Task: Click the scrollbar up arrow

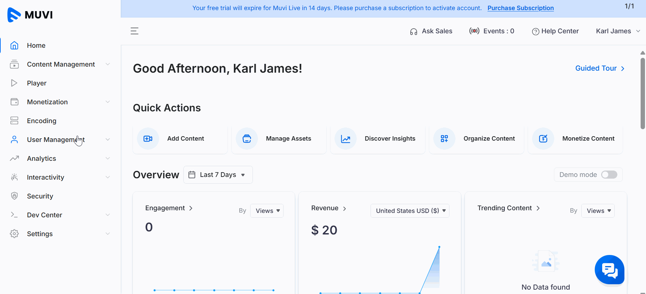Action: pyautogui.click(x=643, y=53)
